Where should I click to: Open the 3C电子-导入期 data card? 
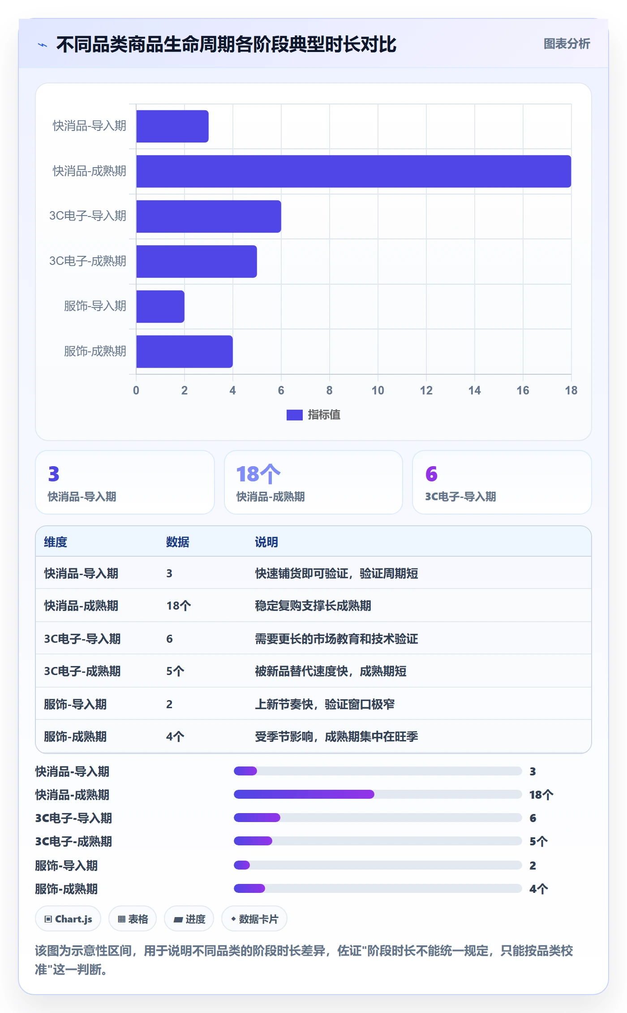pyautogui.click(x=502, y=482)
